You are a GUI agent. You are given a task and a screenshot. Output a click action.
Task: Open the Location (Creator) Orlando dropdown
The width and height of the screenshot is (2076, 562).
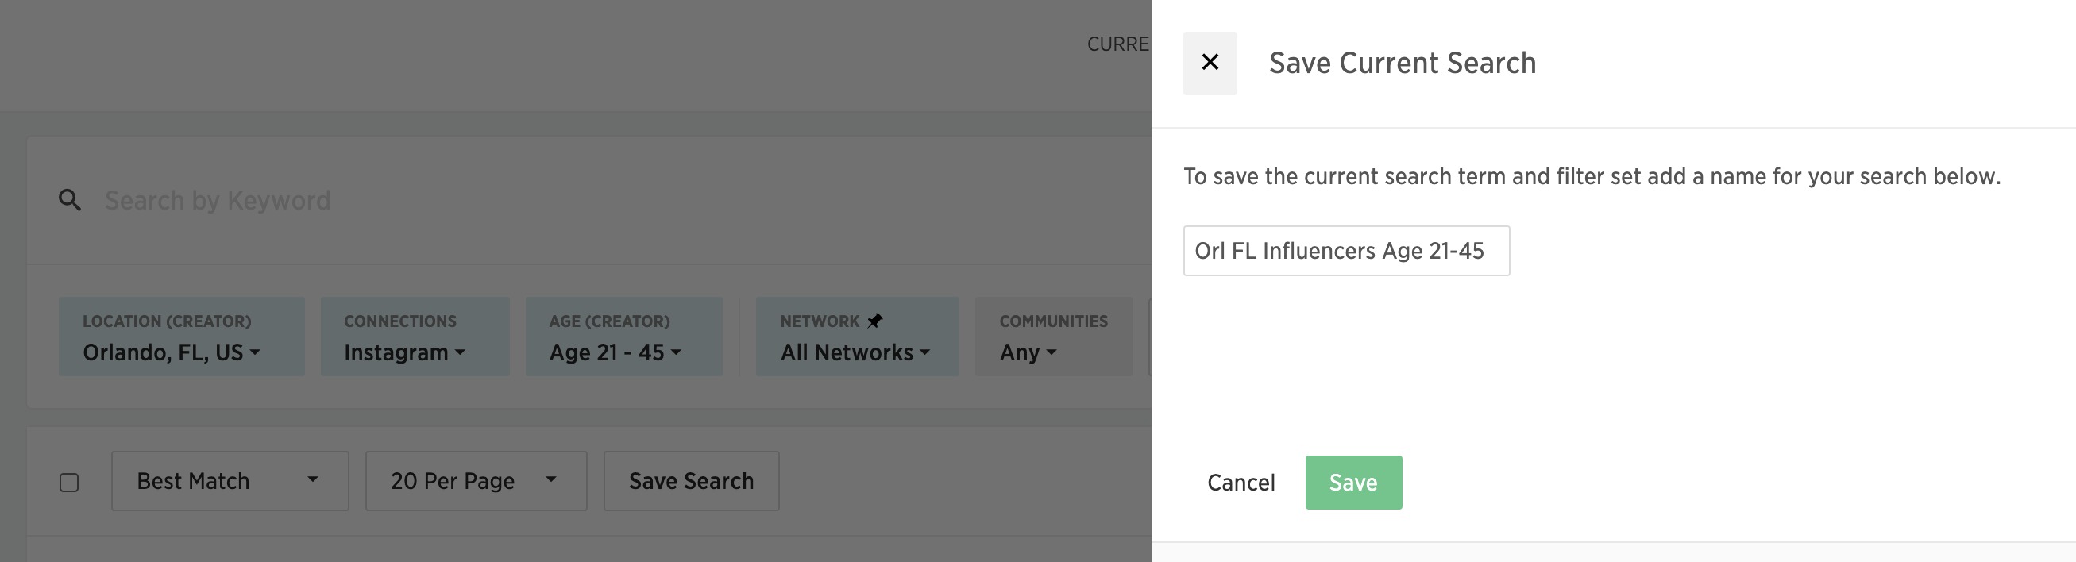click(x=181, y=337)
